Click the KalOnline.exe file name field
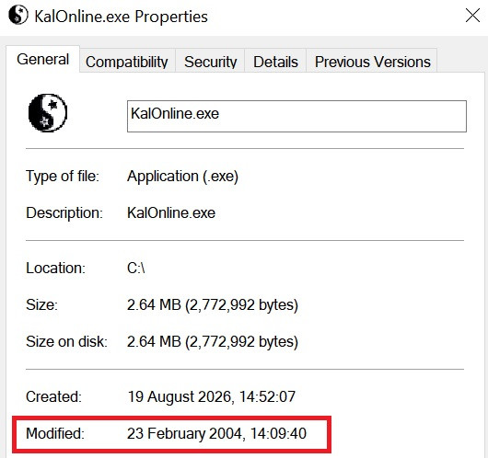The width and height of the screenshot is (488, 458). [296, 116]
